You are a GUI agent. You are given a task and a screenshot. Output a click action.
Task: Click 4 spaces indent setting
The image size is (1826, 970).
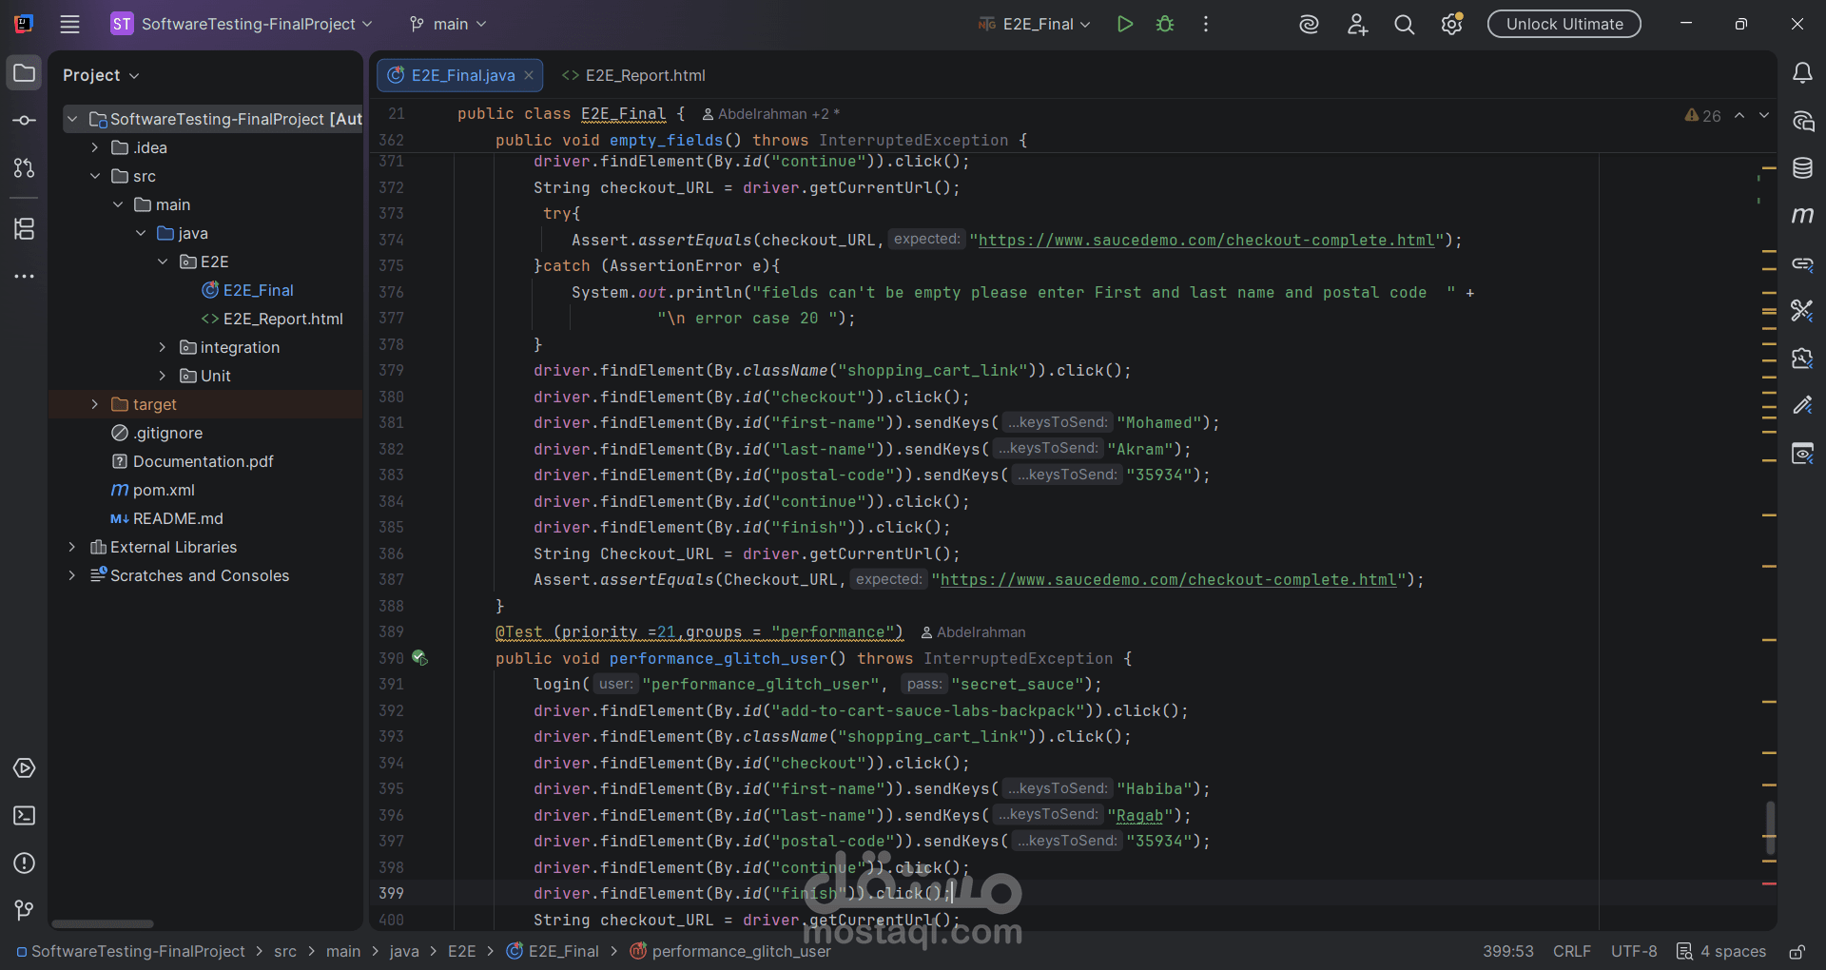click(x=1721, y=951)
